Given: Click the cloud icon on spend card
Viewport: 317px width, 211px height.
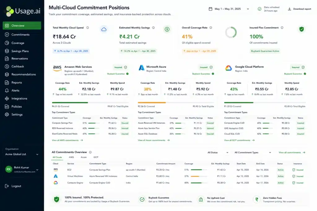Looking at the screenshot, I should click(104, 29).
